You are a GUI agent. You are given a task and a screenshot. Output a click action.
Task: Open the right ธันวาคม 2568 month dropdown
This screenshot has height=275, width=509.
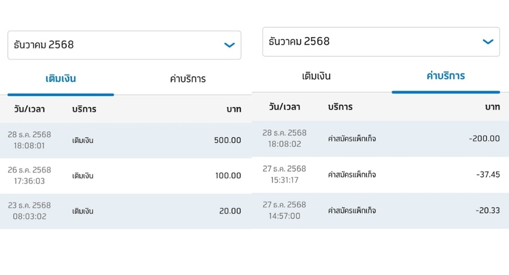[380, 42]
